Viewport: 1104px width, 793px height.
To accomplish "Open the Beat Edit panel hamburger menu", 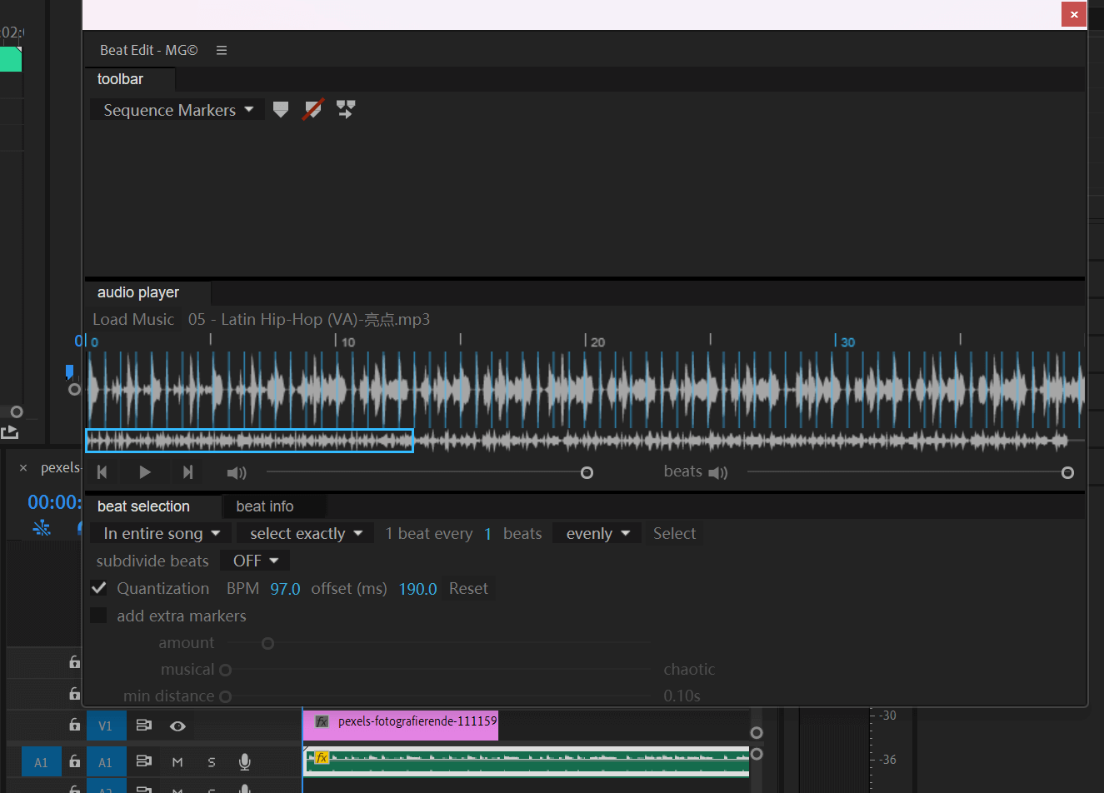I will point(222,50).
